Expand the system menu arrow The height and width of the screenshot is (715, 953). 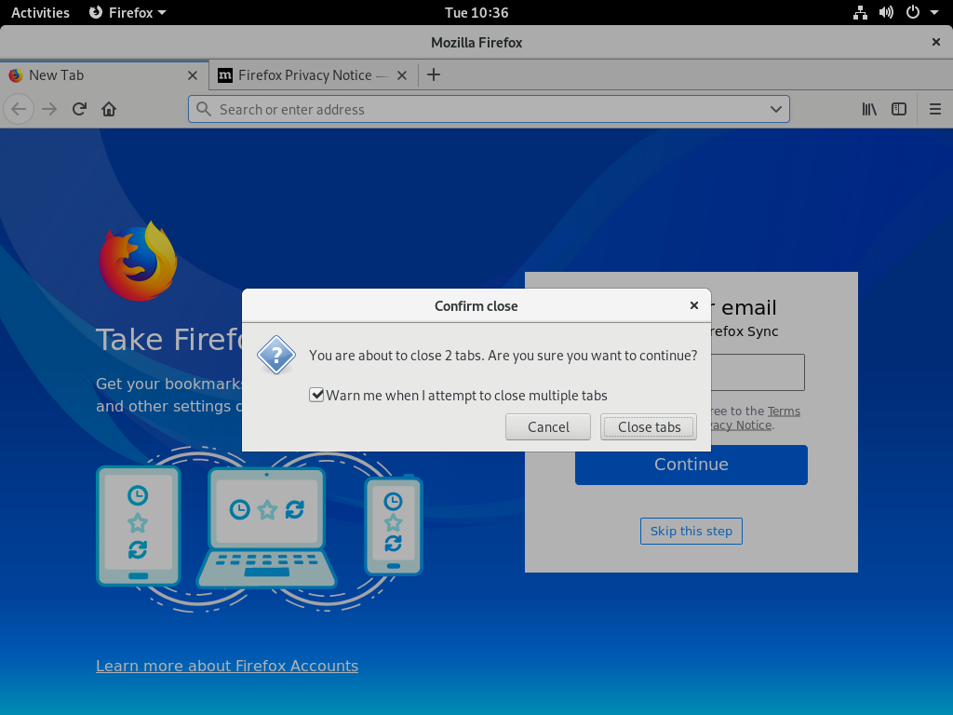(x=934, y=12)
